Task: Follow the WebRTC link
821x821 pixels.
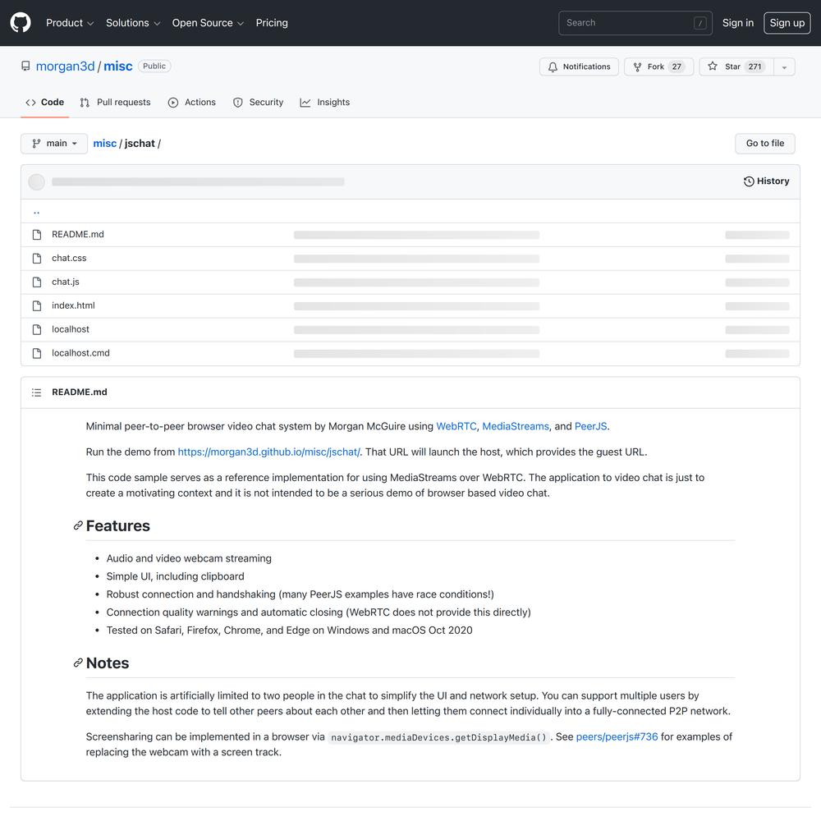Action: (456, 426)
